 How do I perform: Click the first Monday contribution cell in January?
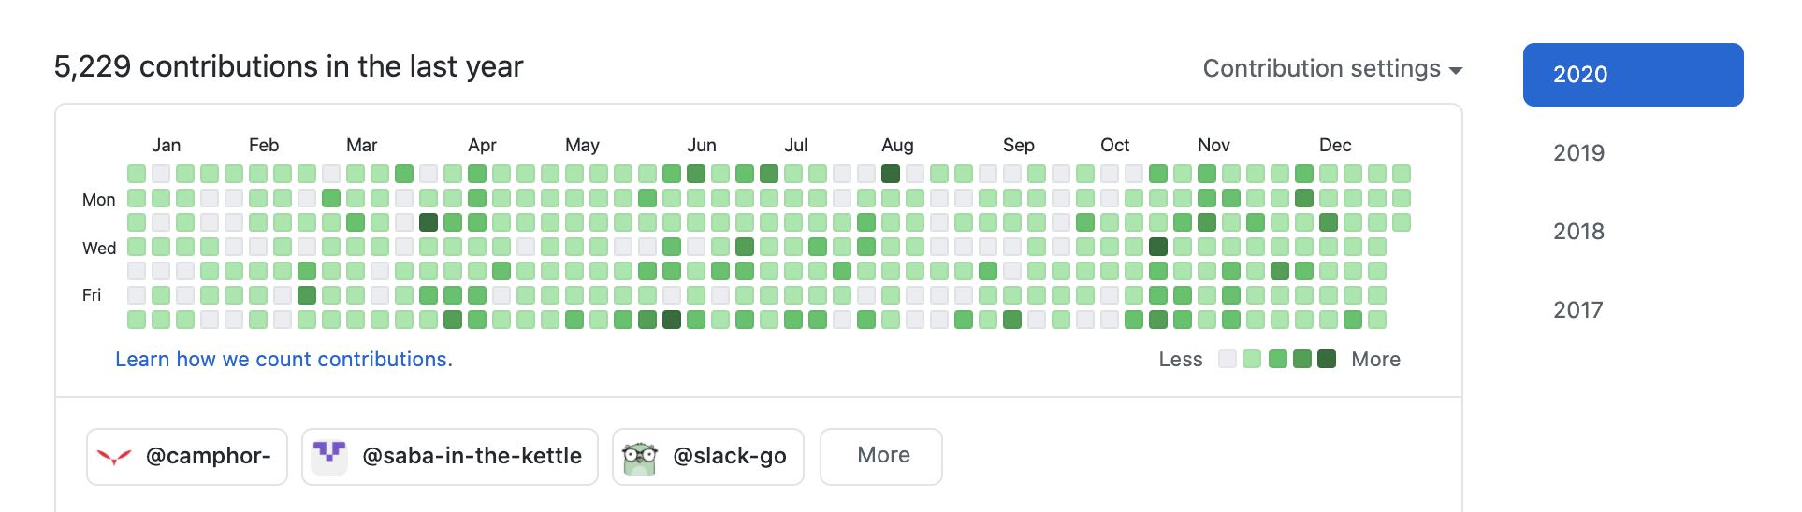[137, 198]
